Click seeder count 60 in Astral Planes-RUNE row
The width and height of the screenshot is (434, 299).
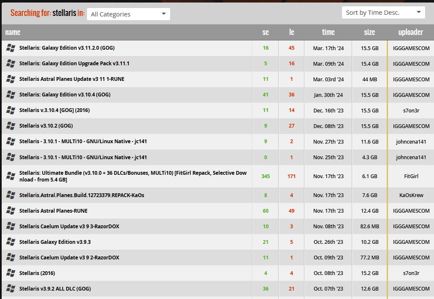(266, 211)
